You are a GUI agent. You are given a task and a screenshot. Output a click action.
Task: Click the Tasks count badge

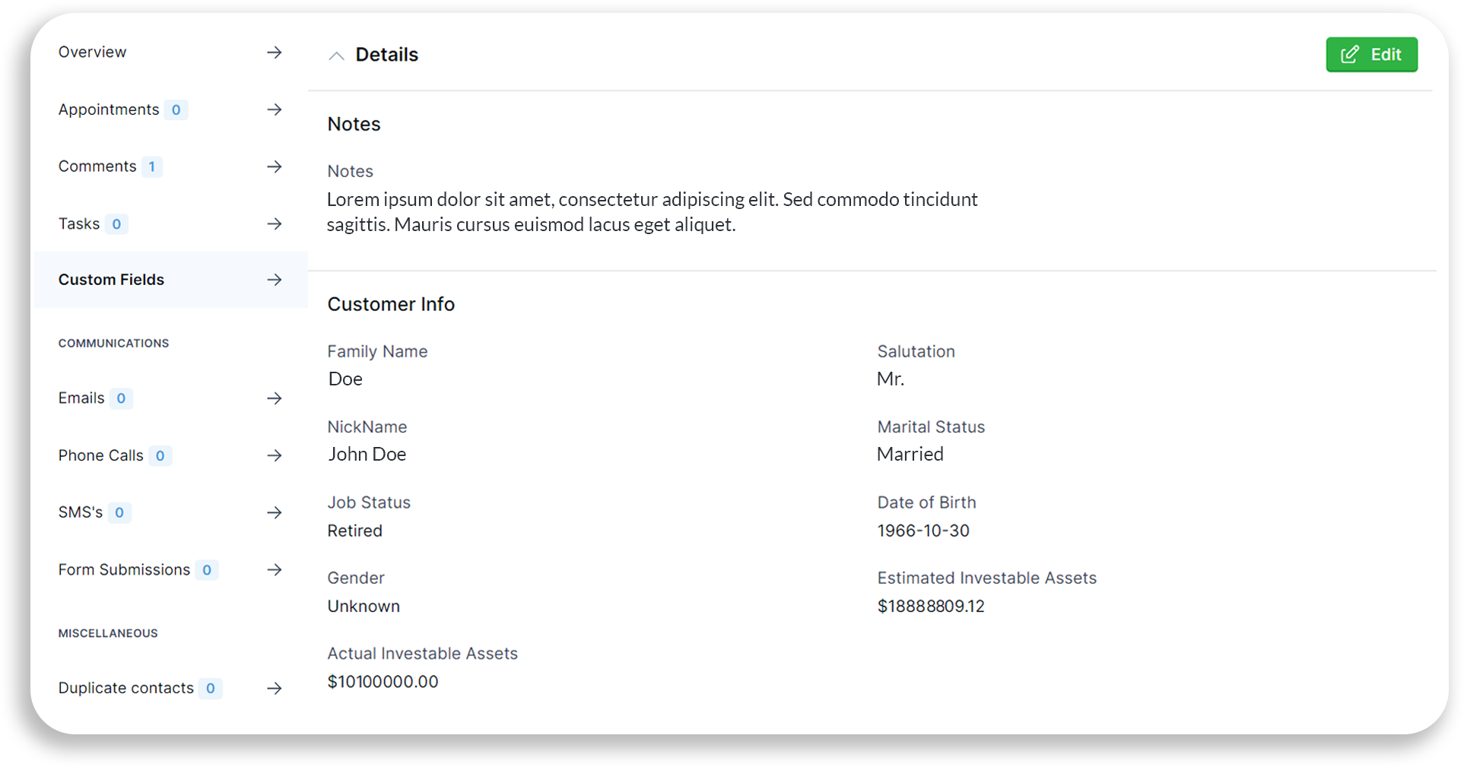coord(116,224)
